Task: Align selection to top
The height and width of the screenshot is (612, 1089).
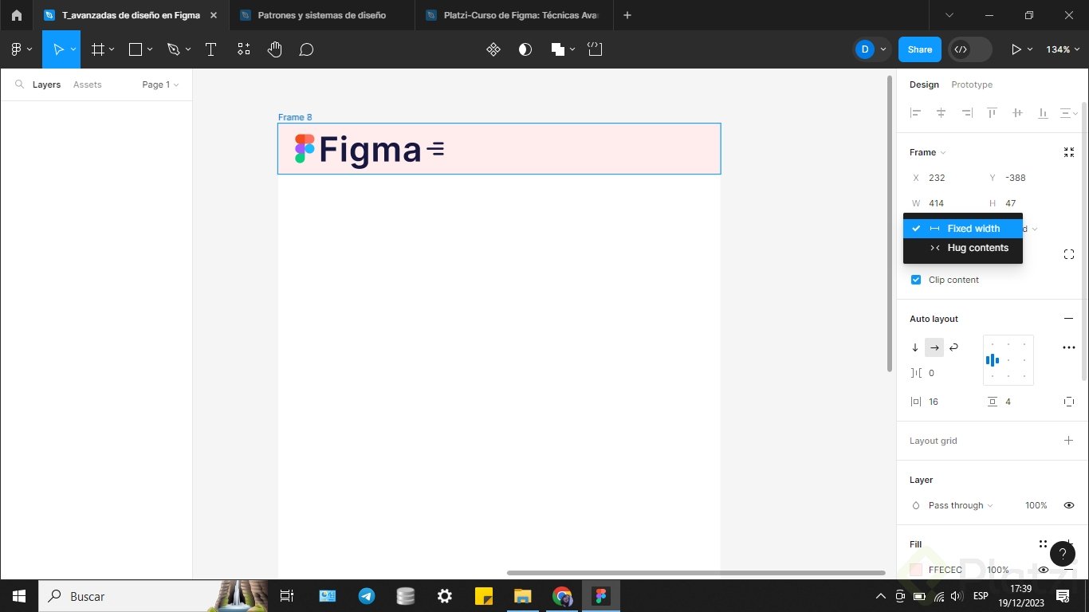Action: (992, 113)
